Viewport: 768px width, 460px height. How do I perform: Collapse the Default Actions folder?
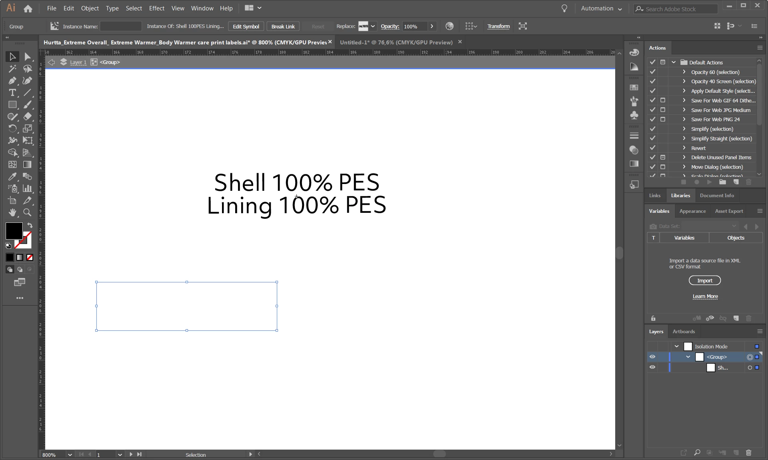click(674, 62)
